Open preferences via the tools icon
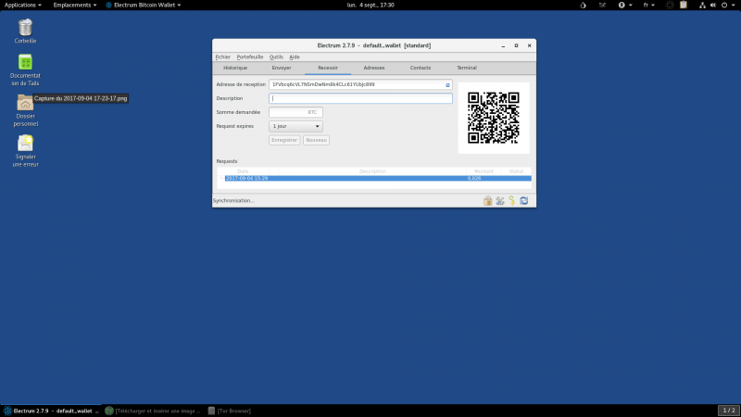The image size is (741, 417). click(x=499, y=200)
